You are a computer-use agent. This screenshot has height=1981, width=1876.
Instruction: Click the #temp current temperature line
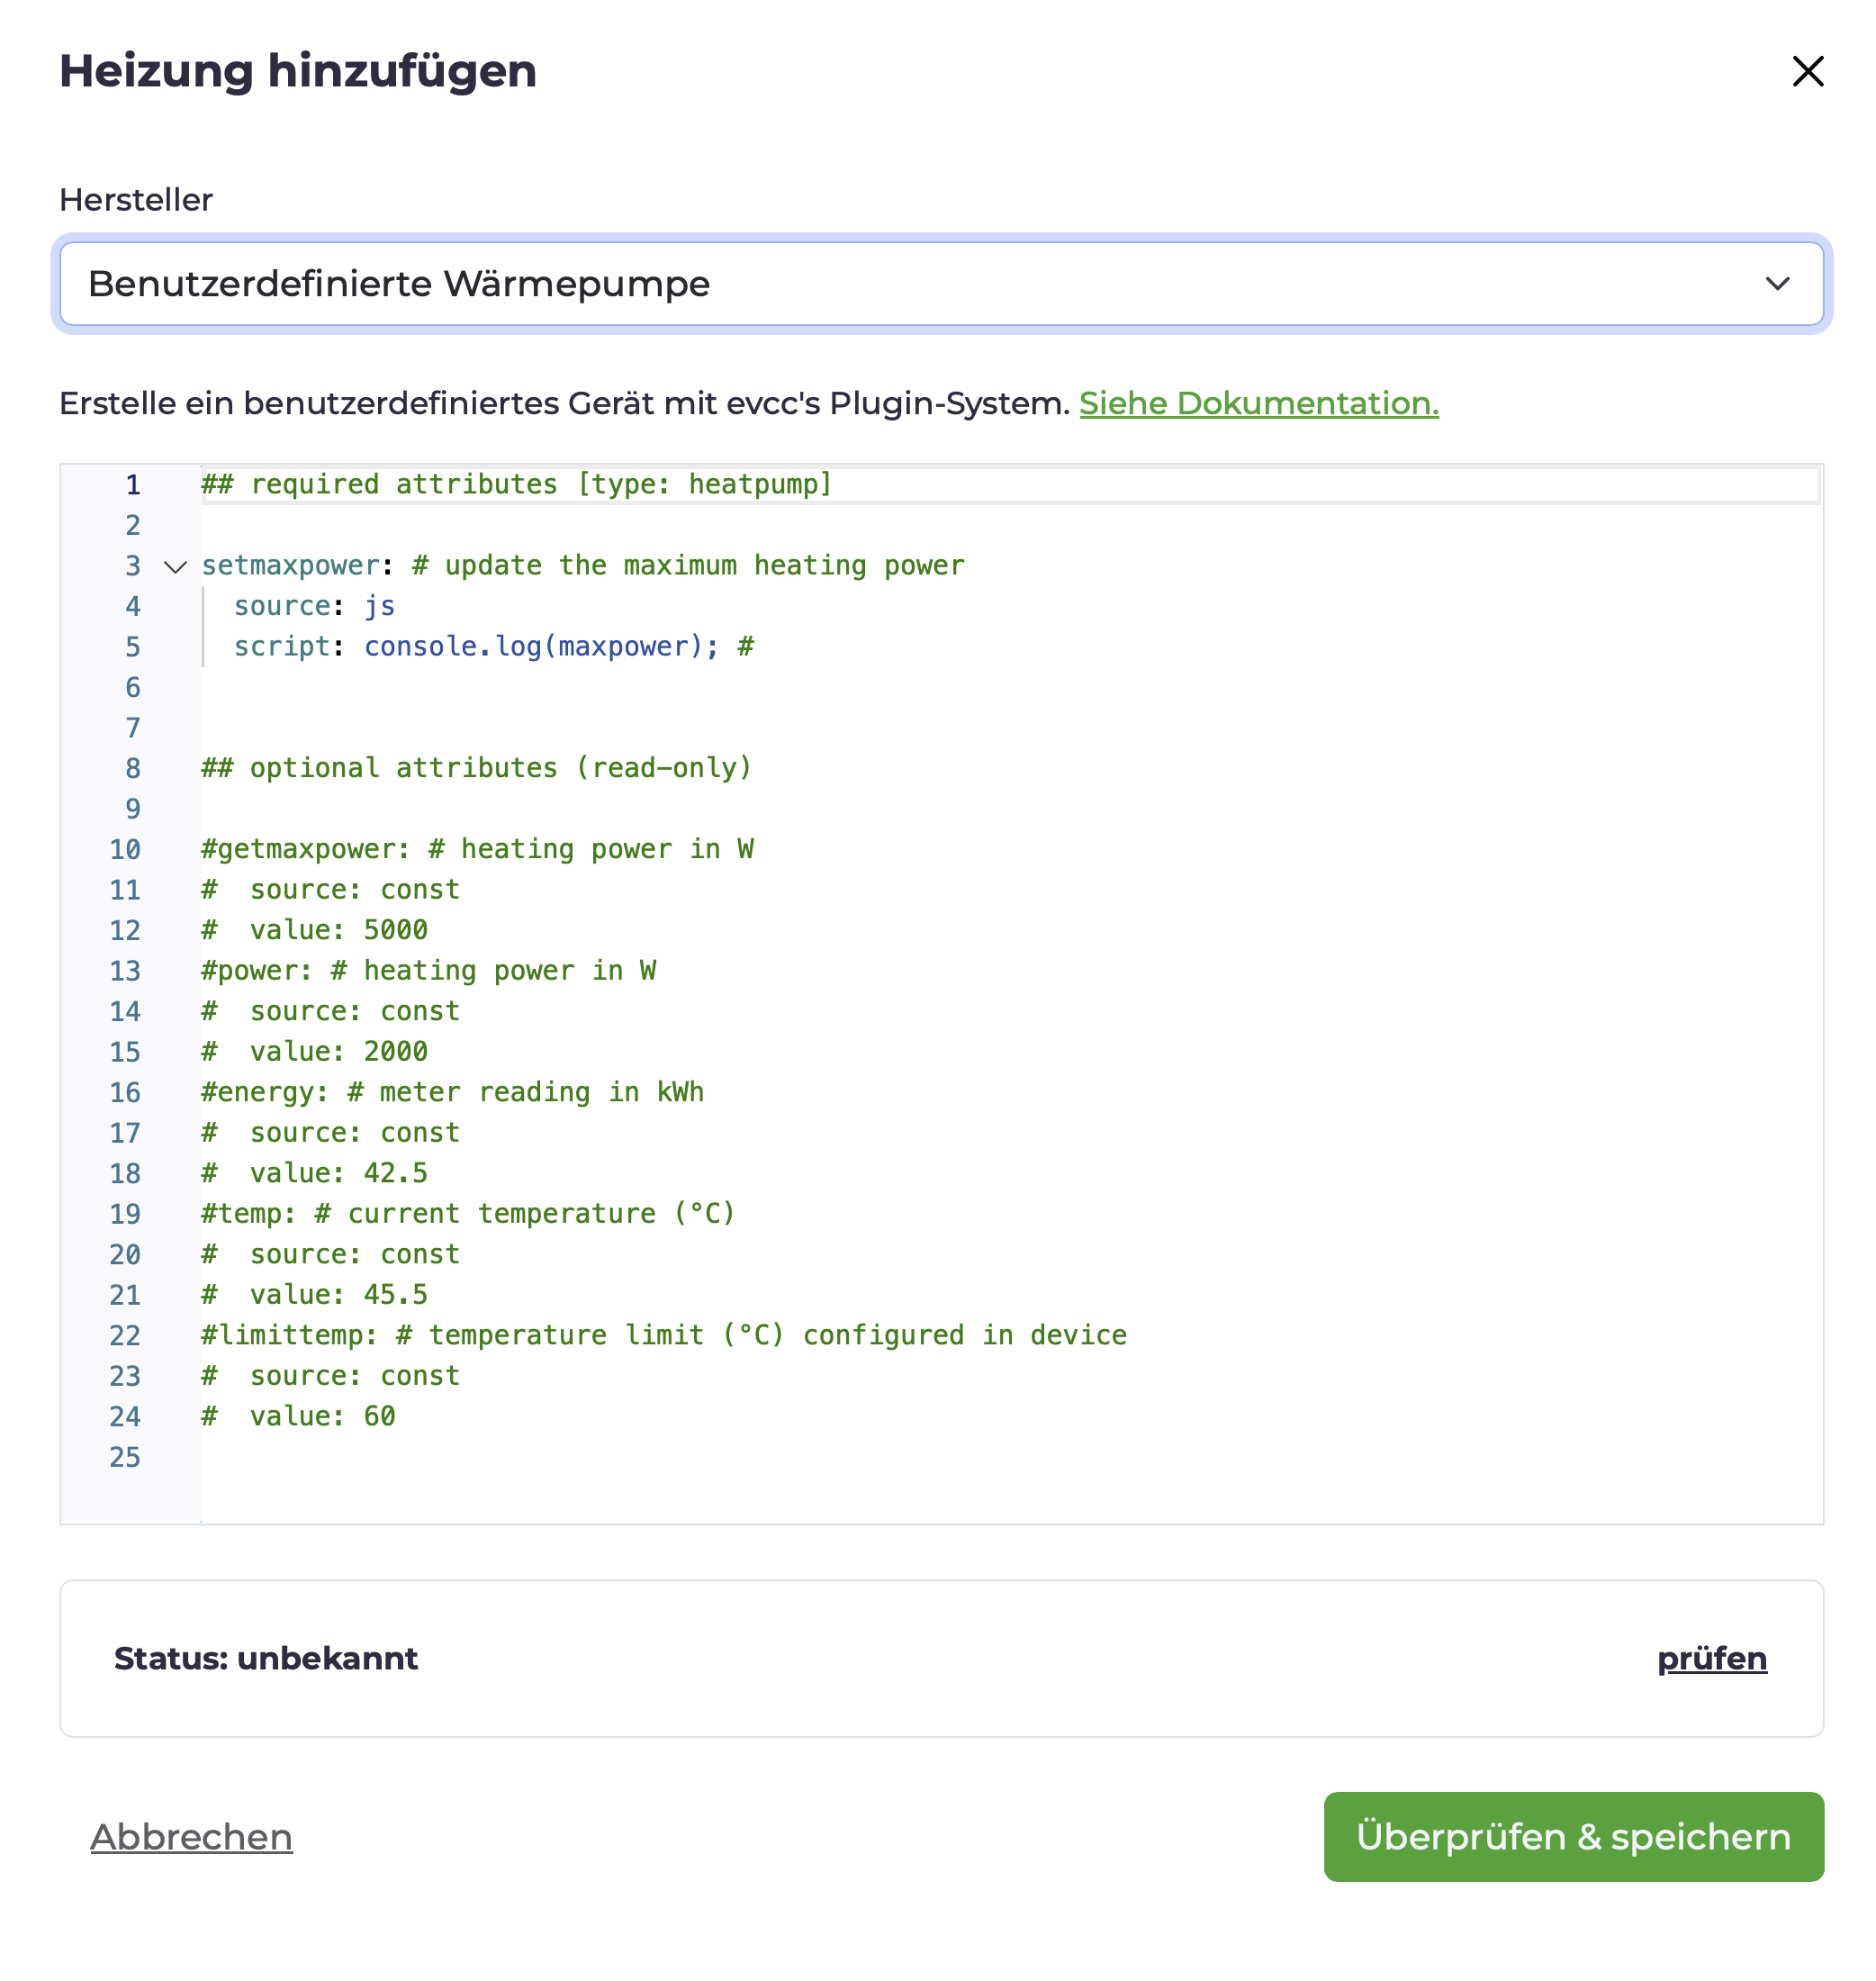click(x=468, y=1214)
